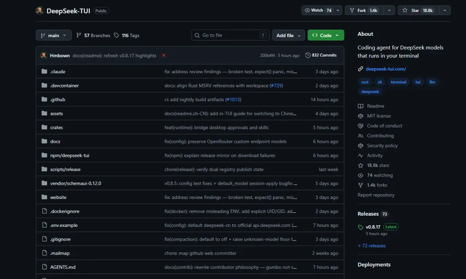The width and height of the screenshot is (466, 279).
Task: Click the green tag icon beside v0.8.17
Action: [360, 227]
